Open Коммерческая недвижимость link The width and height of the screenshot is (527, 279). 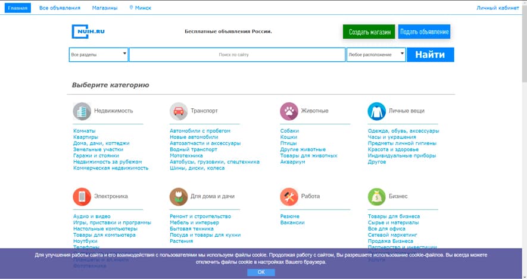click(111, 168)
